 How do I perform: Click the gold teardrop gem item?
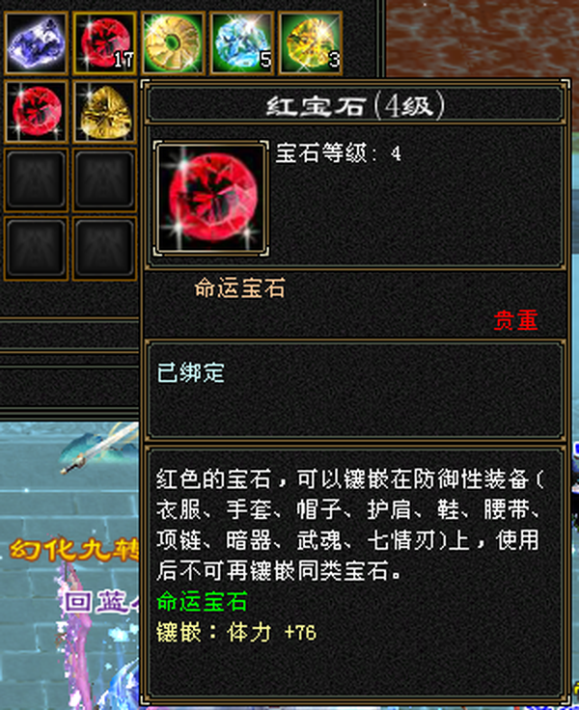coord(104,111)
